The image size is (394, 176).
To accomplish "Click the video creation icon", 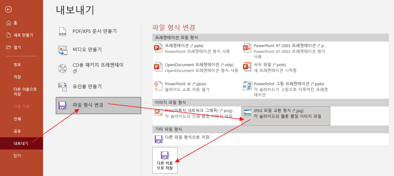I will tap(62, 50).
